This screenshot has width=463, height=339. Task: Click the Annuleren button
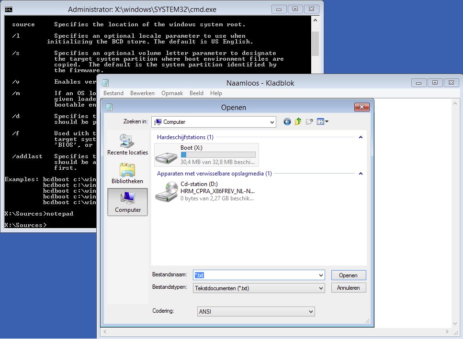click(x=349, y=288)
